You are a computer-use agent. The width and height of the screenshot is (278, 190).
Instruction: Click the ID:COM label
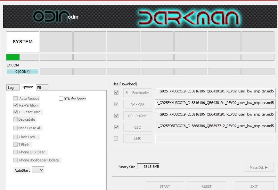pos(12,65)
